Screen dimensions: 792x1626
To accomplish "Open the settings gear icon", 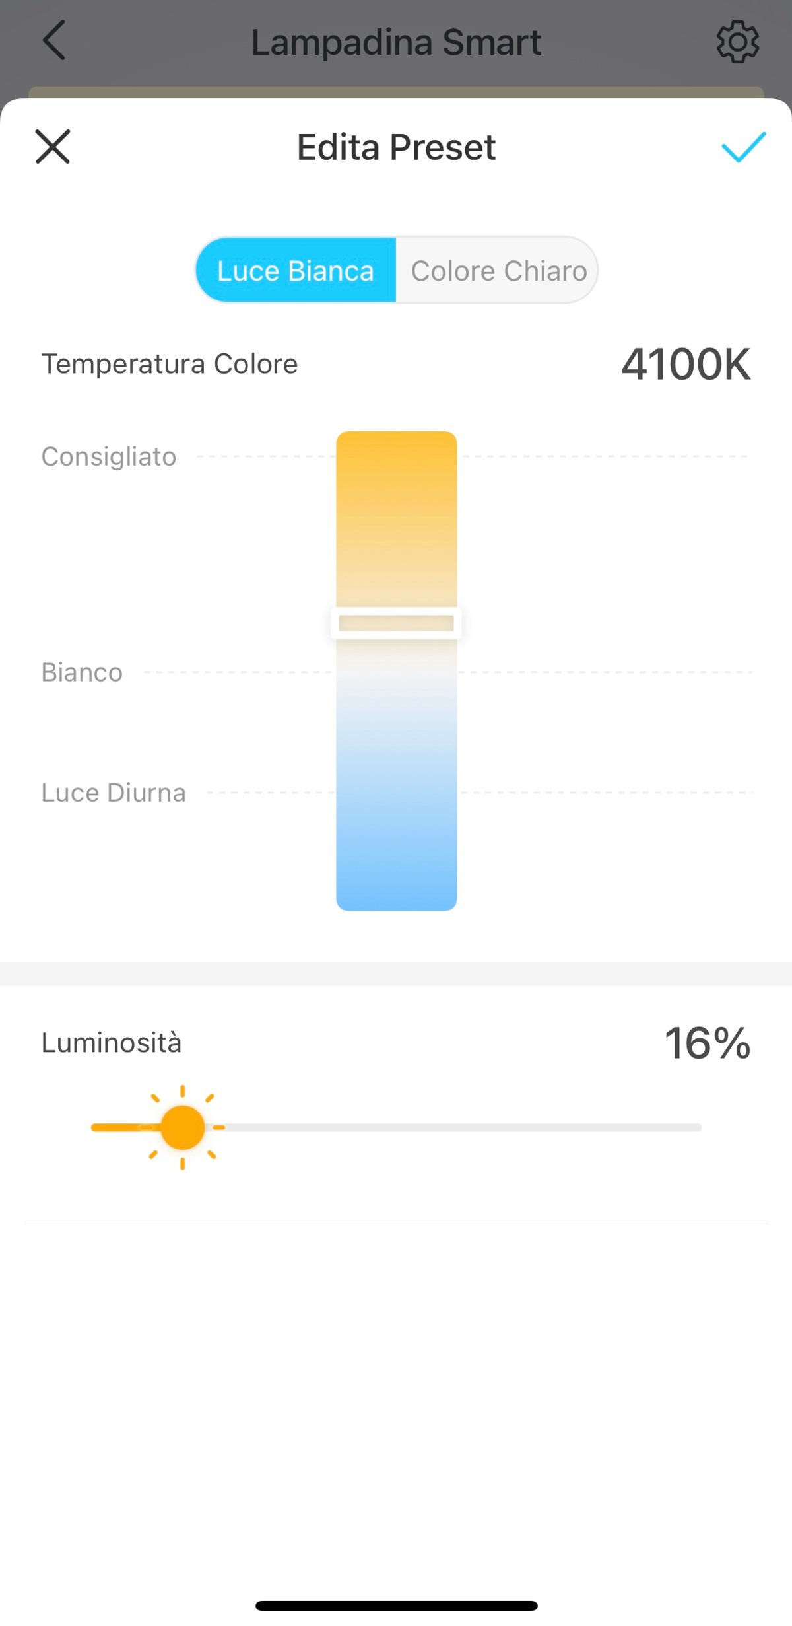I will click(x=737, y=42).
